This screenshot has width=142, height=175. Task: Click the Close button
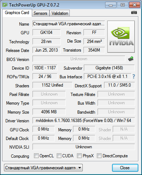[x=125, y=168]
